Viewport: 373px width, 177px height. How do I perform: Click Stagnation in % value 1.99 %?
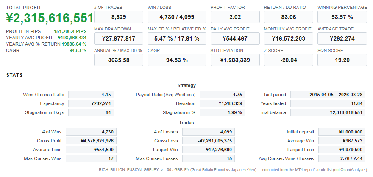pyautogui.click(x=222, y=112)
